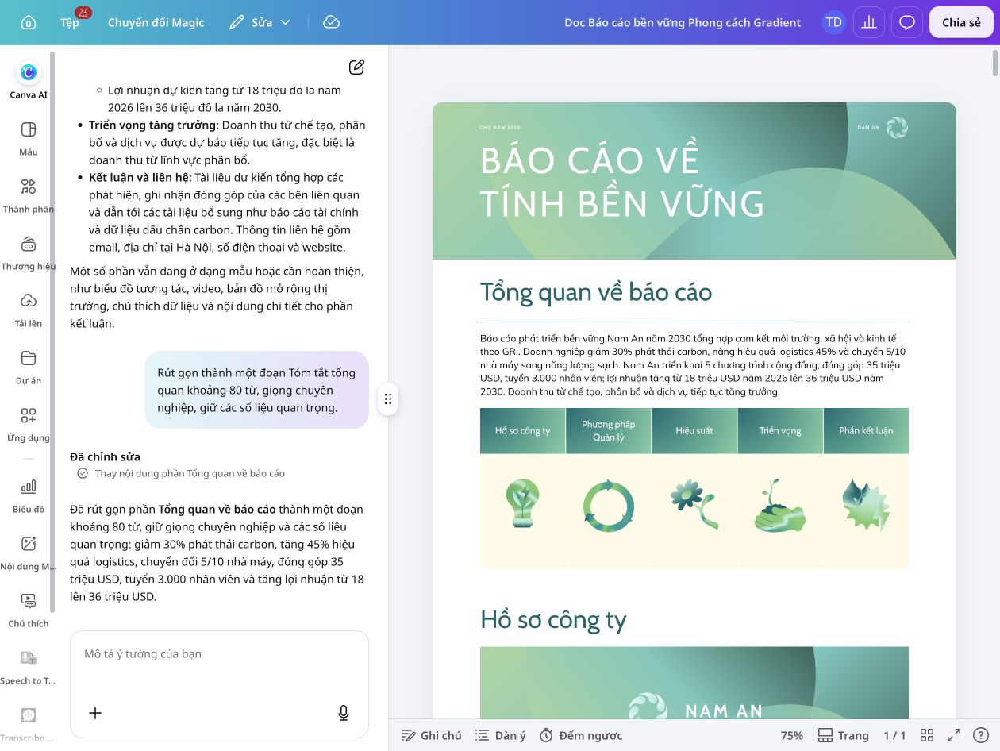
Task: Open the TD user avatar
Action: pos(833,22)
